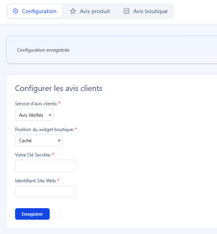Image resolution: width=217 pixels, height=234 pixels.
Task: Focus the Identifiant Site Web input field
Action: 46,191
